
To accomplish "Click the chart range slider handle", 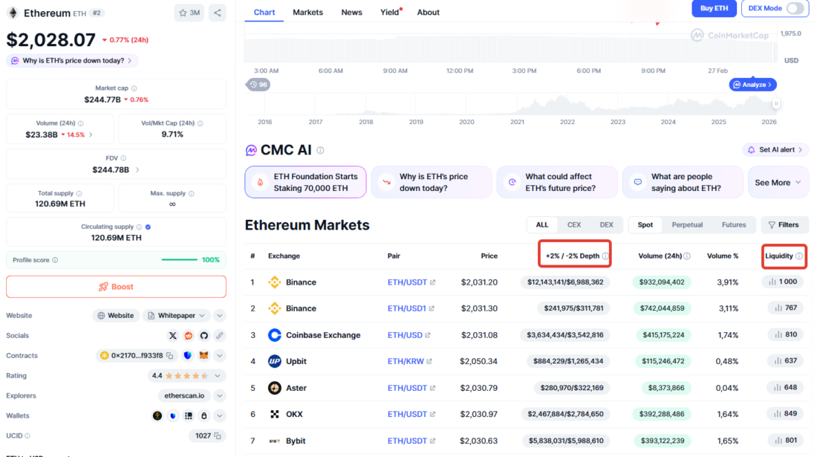I will click(776, 104).
